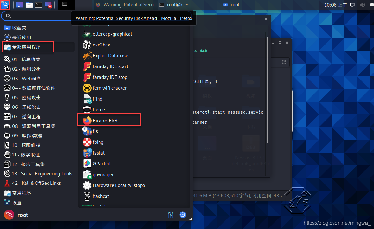The width and height of the screenshot is (374, 229).
Task: Switch to root@k terminal taskbar item
Action: [x=173, y=5]
